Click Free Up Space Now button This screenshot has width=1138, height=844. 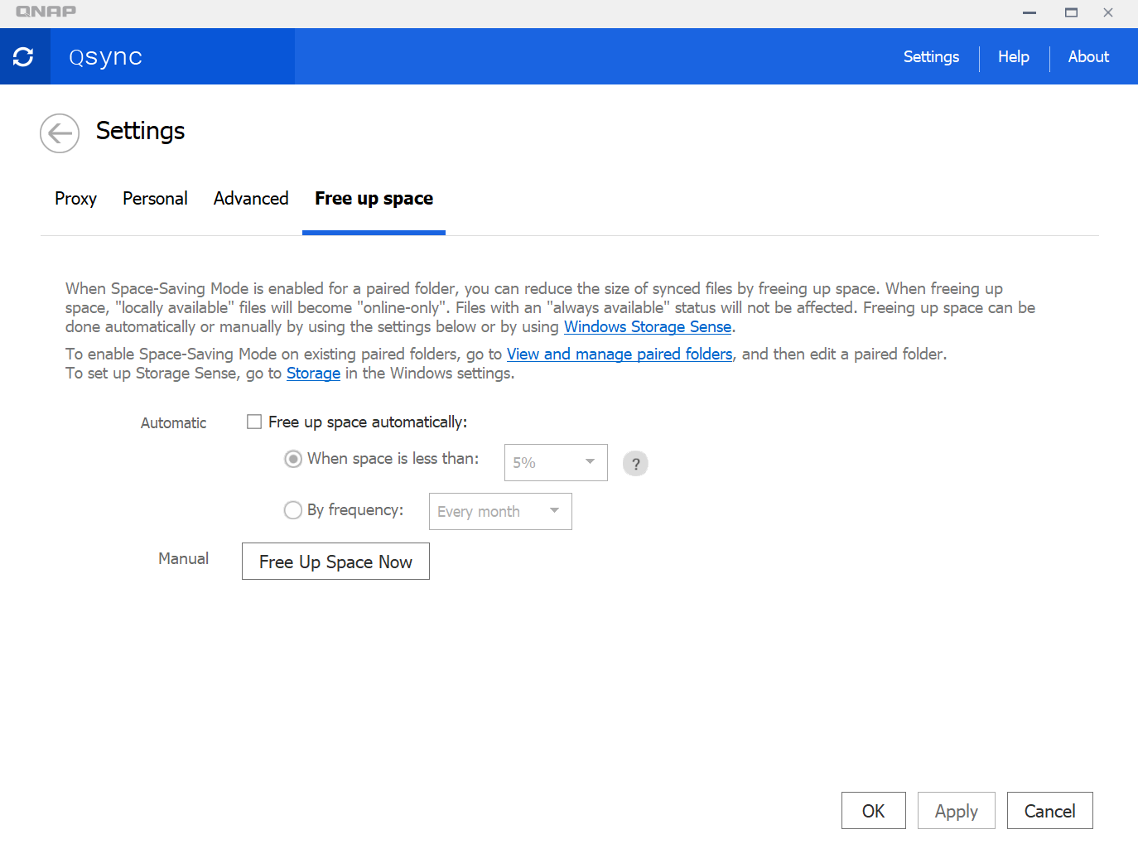point(335,562)
